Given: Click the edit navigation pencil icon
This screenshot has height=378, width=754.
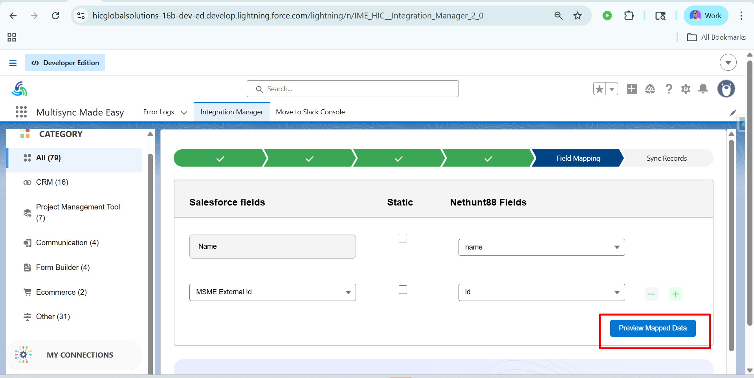Looking at the screenshot, I should click(733, 113).
